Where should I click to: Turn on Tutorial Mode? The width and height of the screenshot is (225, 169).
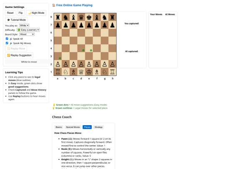pyautogui.click(x=16, y=20)
